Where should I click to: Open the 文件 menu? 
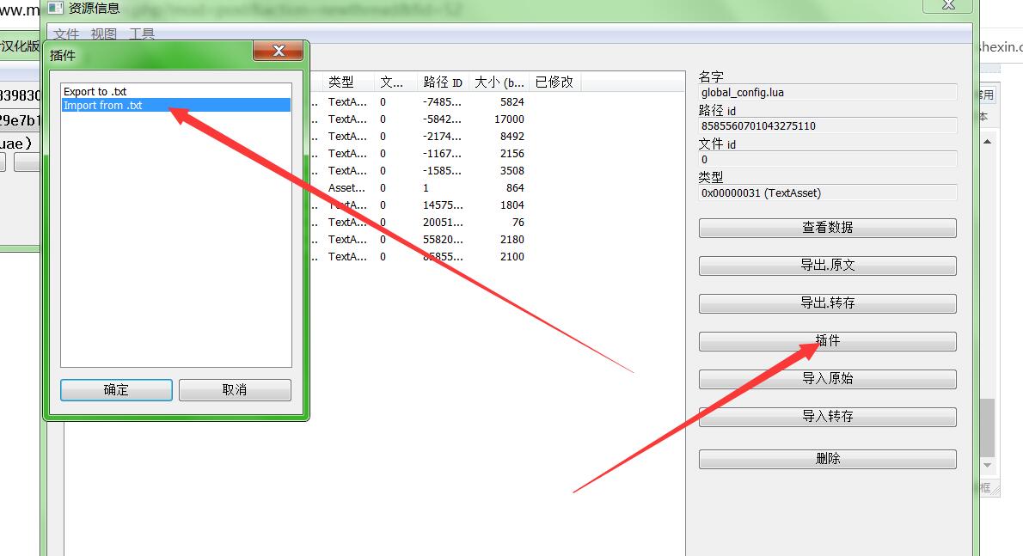[66, 34]
